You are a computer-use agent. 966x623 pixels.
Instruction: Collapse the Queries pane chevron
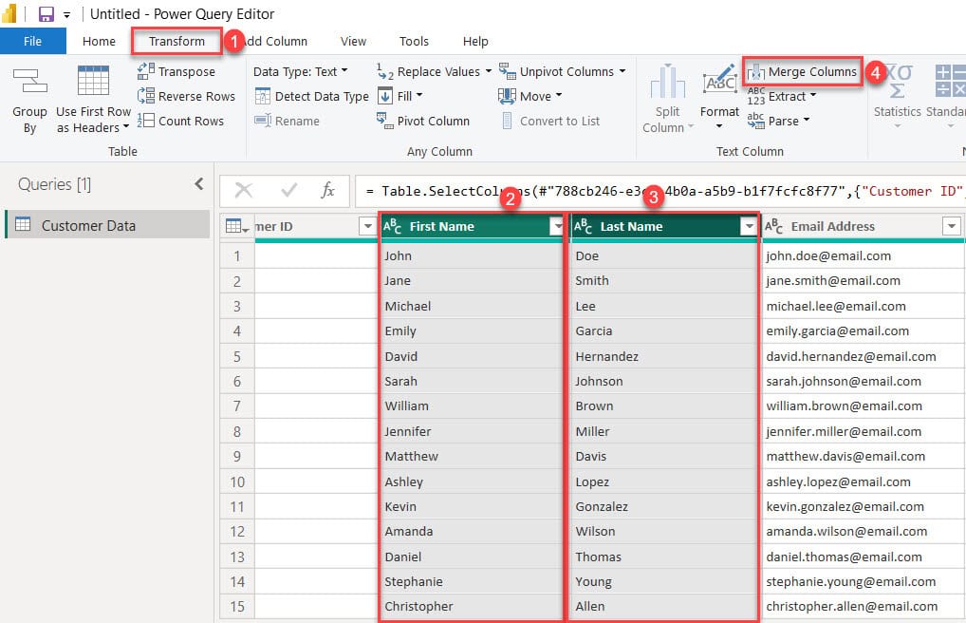(x=199, y=184)
